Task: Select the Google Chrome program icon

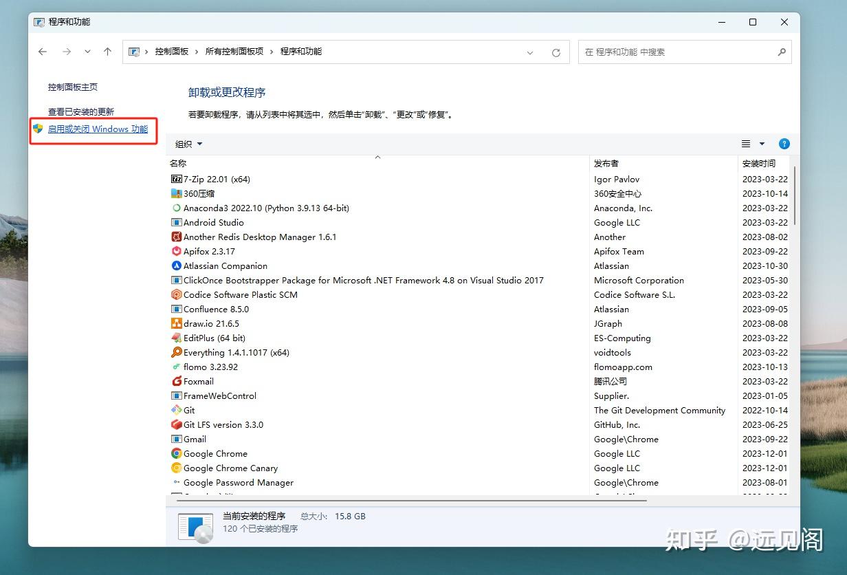Action: (x=177, y=453)
